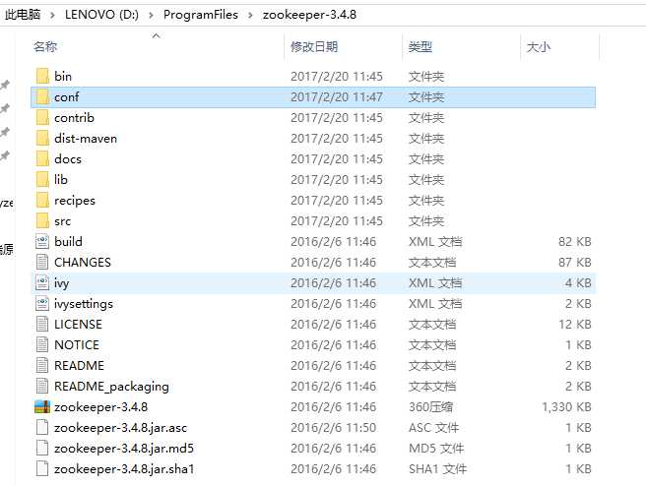Expand breadcrumb arrow after 此电脑
This screenshot has width=646, height=486.
pos(52,15)
